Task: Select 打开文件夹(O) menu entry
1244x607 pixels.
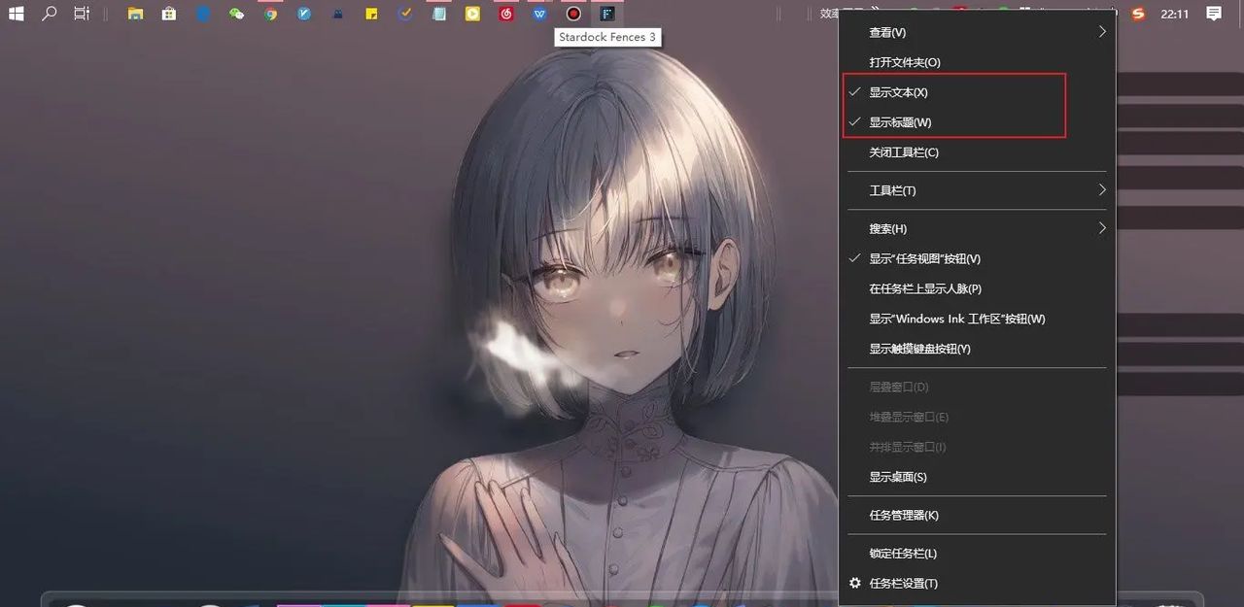Action: coord(977,62)
